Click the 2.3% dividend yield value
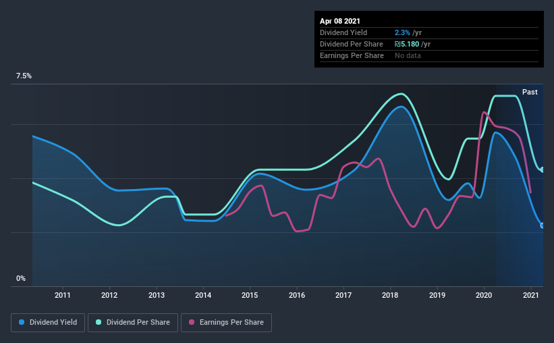554x343 pixels. point(402,32)
